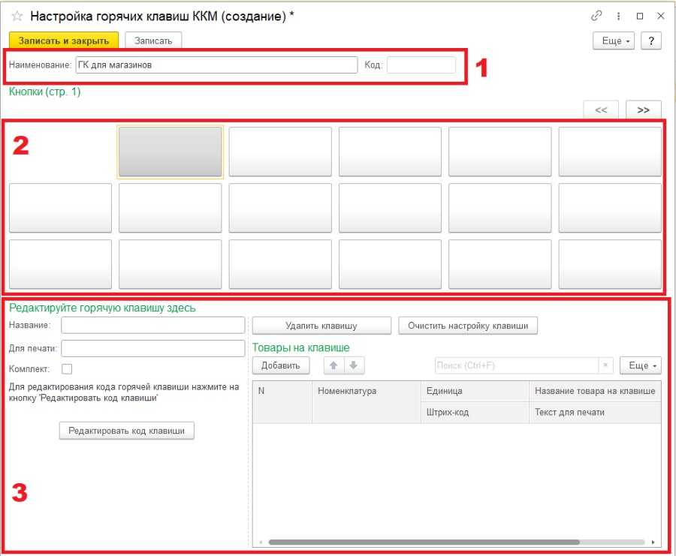676x556 pixels.
Task: Add a product with Добавить button
Action: click(281, 365)
